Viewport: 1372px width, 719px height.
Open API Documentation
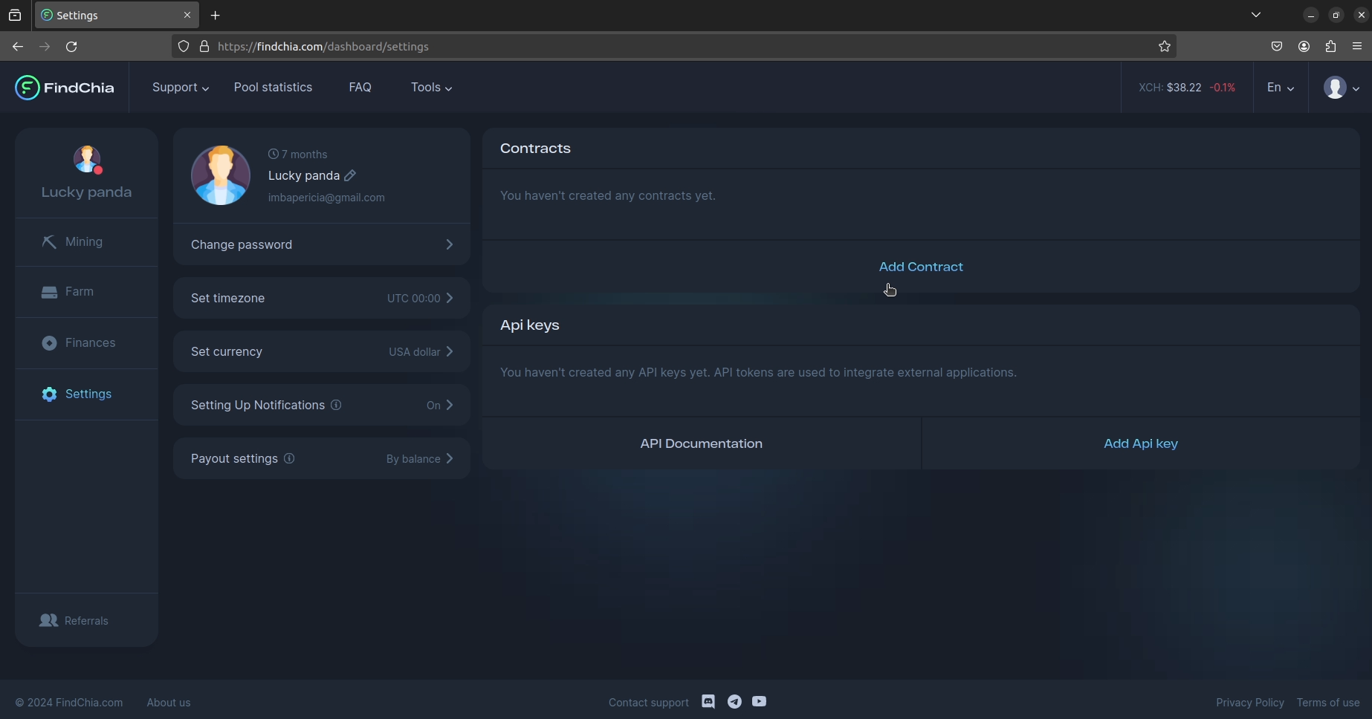(x=702, y=443)
